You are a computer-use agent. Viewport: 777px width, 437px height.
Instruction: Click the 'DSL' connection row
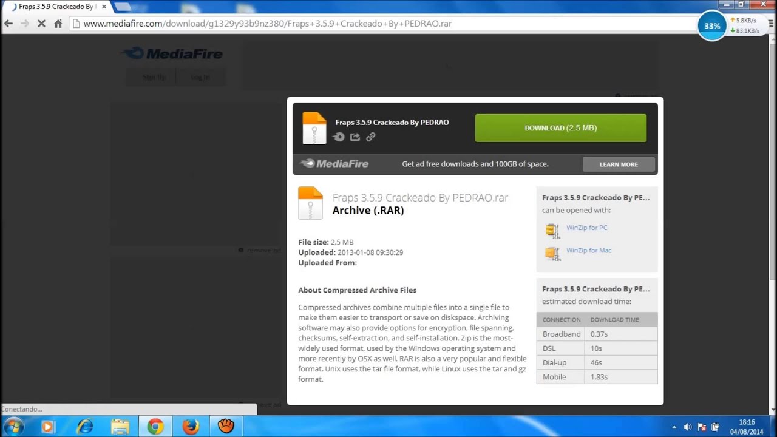pos(597,348)
